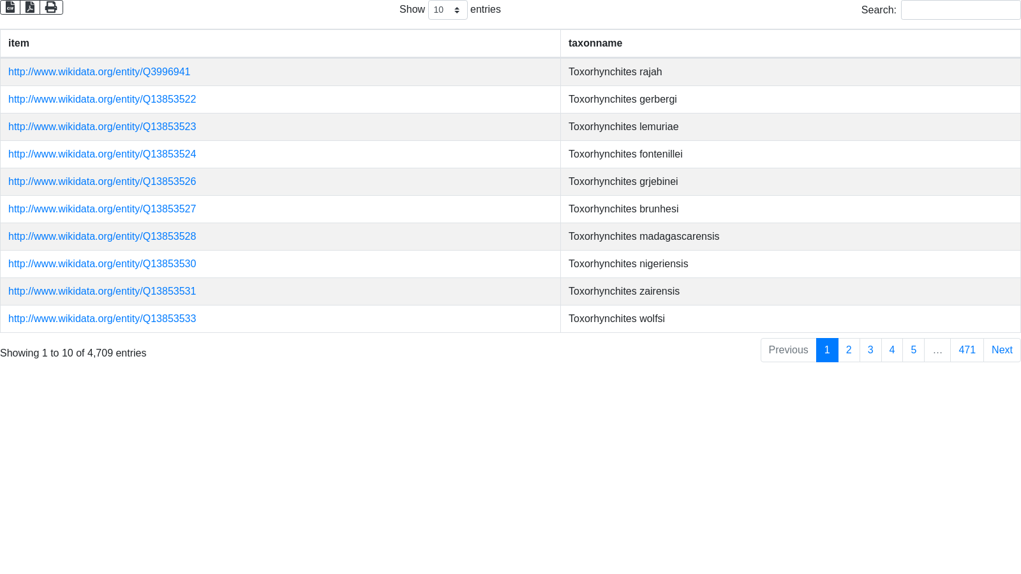Image resolution: width=1021 pixels, height=574 pixels.
Task: Open Wikidata entity Q3996941 link
Action: pos(99,72)
